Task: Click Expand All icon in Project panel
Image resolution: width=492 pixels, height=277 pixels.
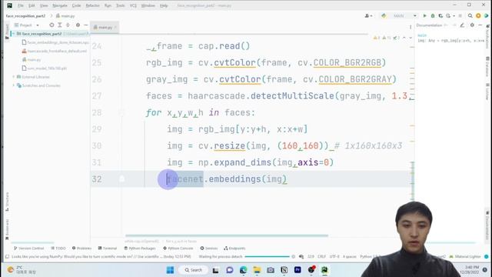Action: click(60, 25)
